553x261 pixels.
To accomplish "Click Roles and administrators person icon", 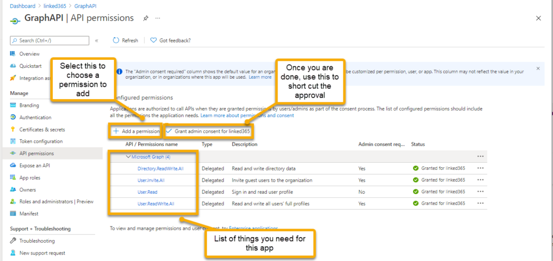I will [13, 202].
